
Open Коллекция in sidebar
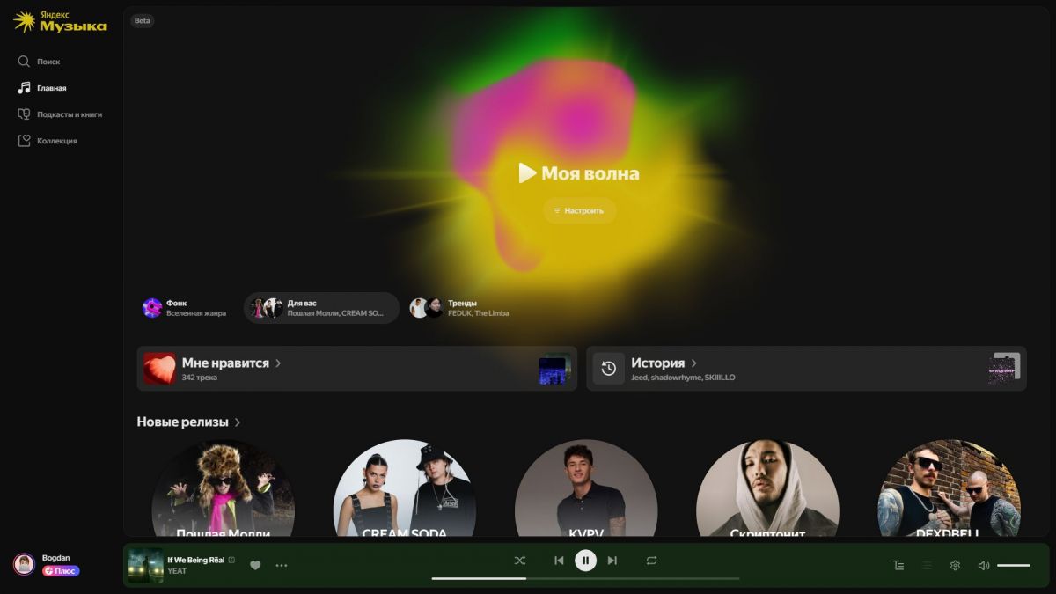pyautogui.click(x=48, y=141)
